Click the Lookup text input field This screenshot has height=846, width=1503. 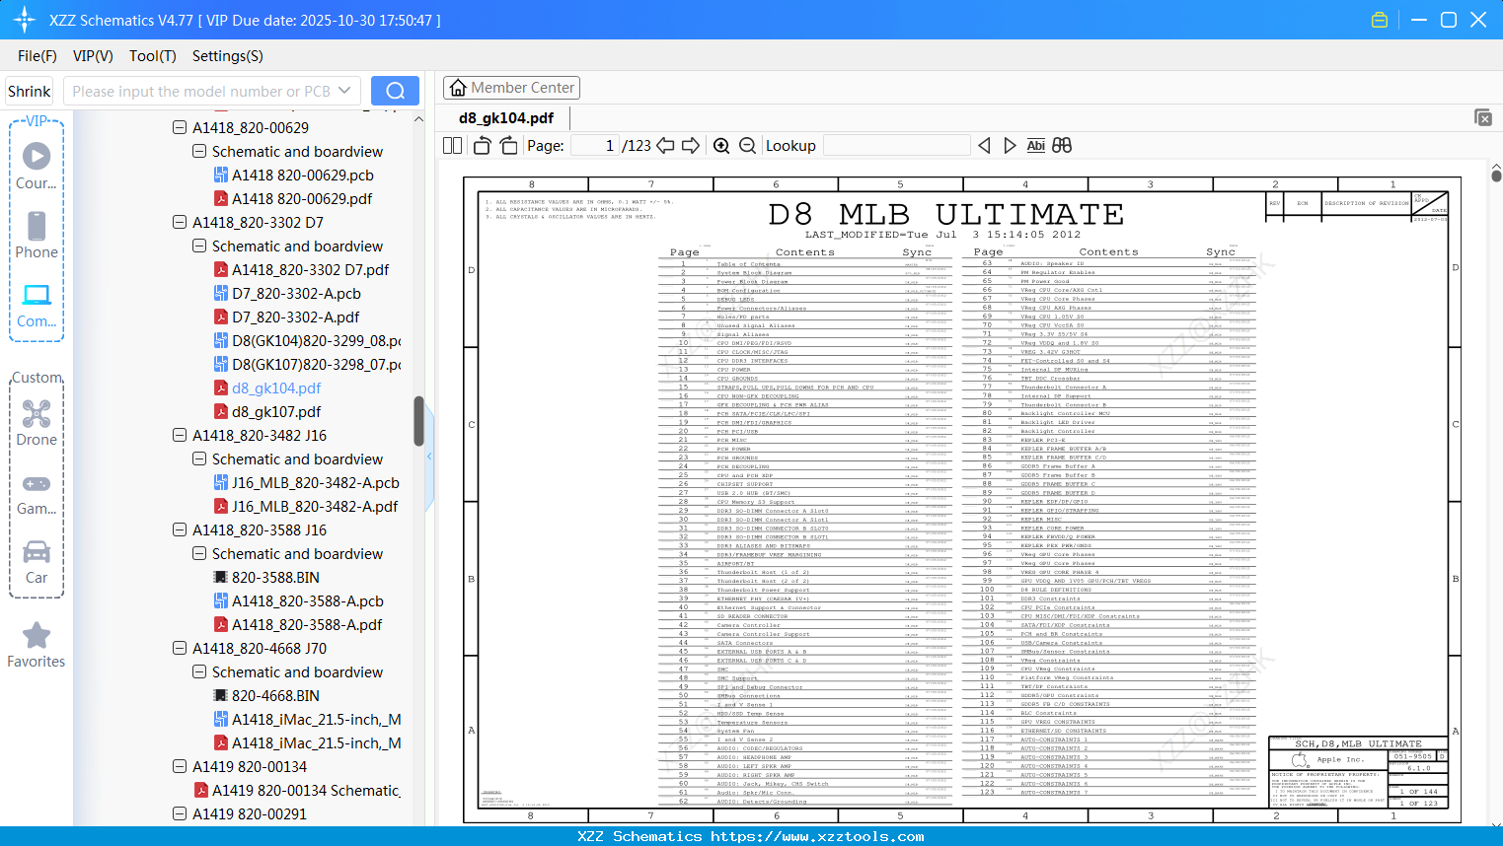(896, 146)
